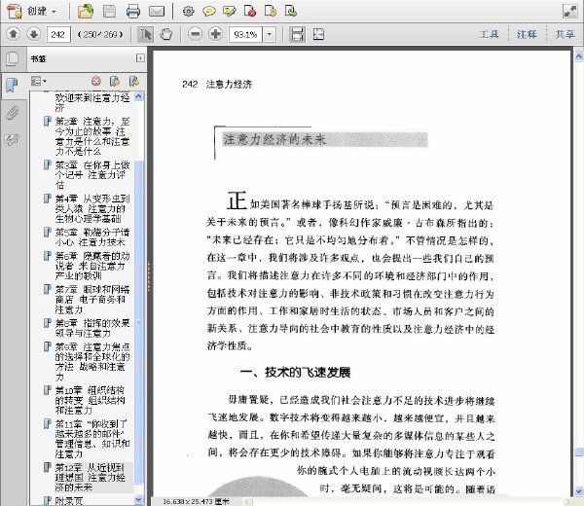Viewport: 584px width, 506px height.
Task: Go to next page arrow
Action: [x=33, y=34]
